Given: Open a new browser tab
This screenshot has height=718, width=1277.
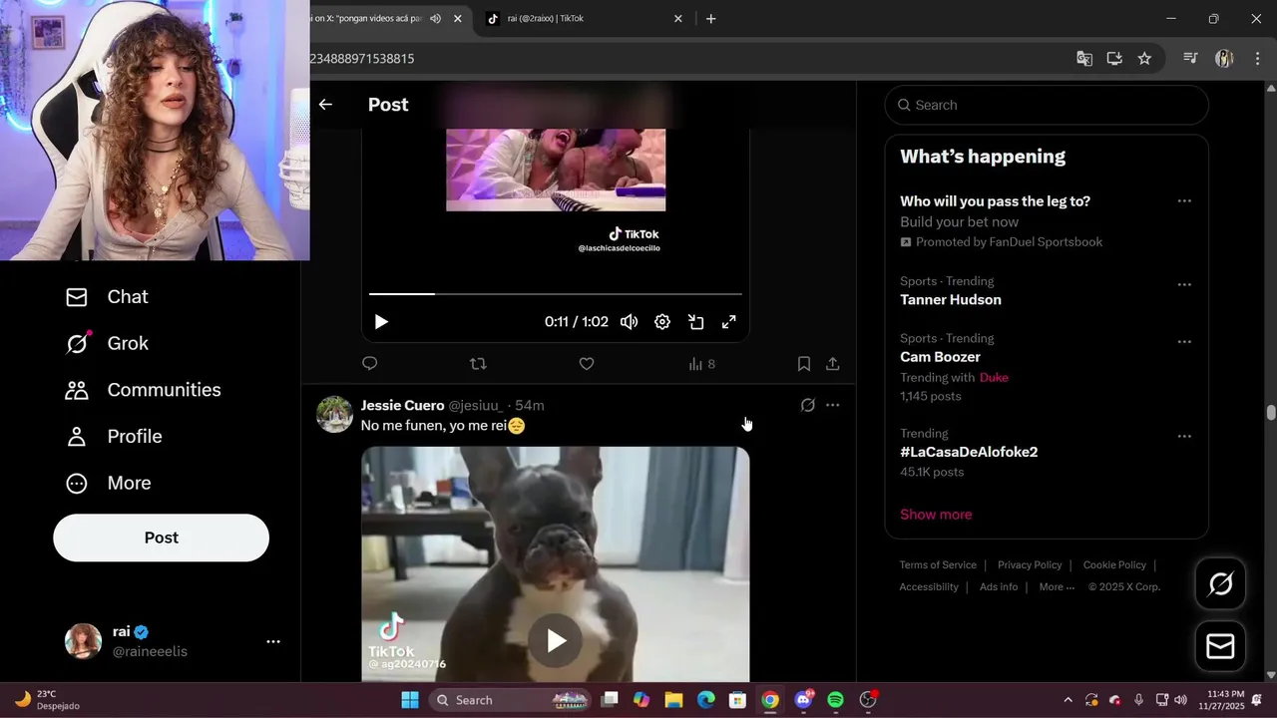Looking at the screenshot, I should point(711,18).
